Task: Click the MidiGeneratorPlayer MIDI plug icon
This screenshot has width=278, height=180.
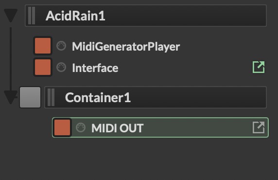Action: (x=61, y=46)
